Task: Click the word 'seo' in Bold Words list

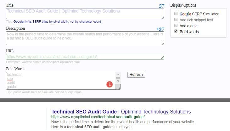Action: (10, 79)
